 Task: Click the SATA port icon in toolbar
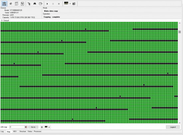(x=4, y=4)
